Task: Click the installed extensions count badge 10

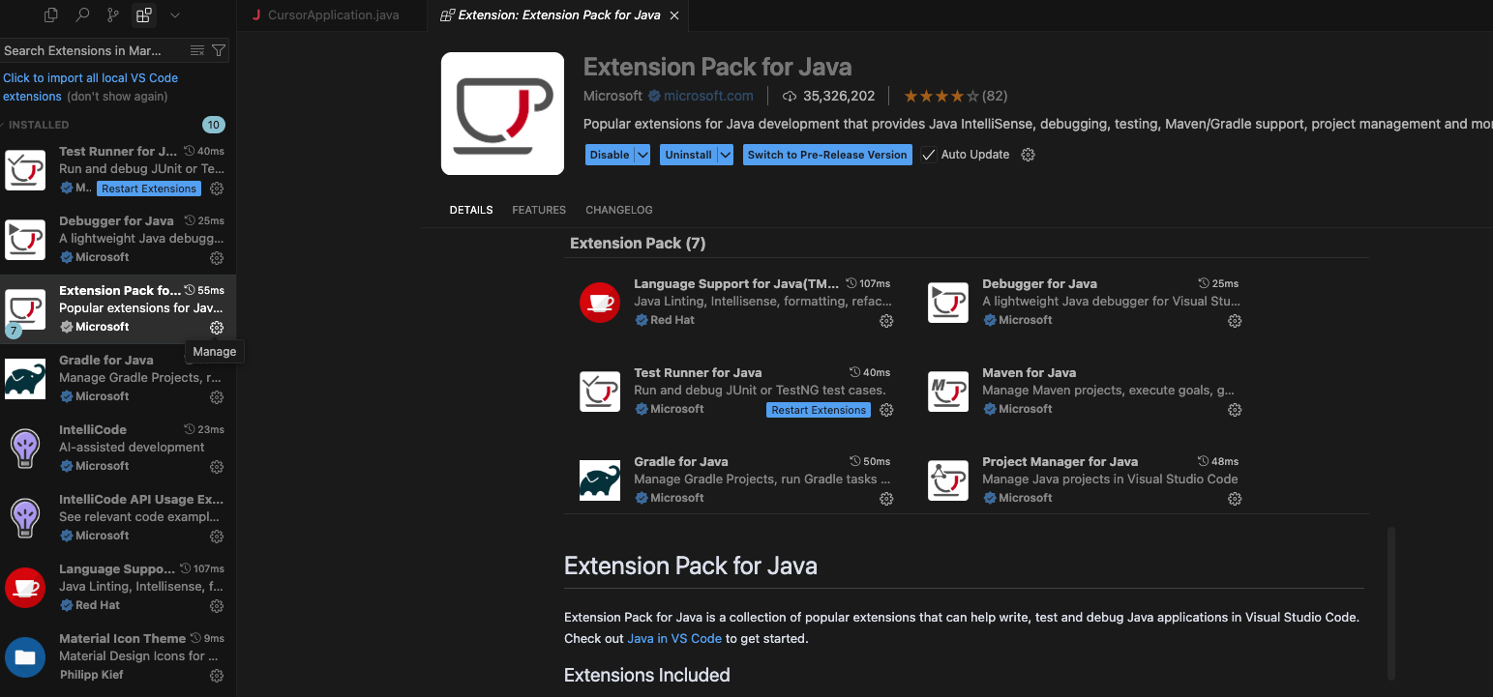Action: (x=214, y=125)
